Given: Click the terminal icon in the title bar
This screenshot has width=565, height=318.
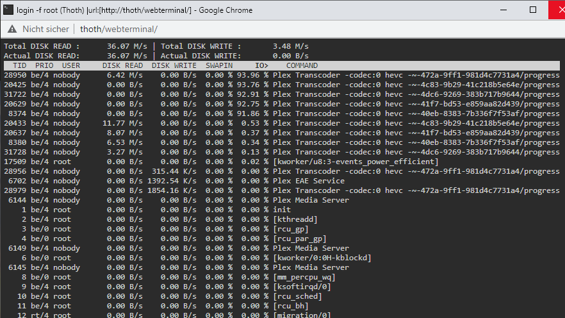Looking at the screenshot, I should [x=8, y=10].
